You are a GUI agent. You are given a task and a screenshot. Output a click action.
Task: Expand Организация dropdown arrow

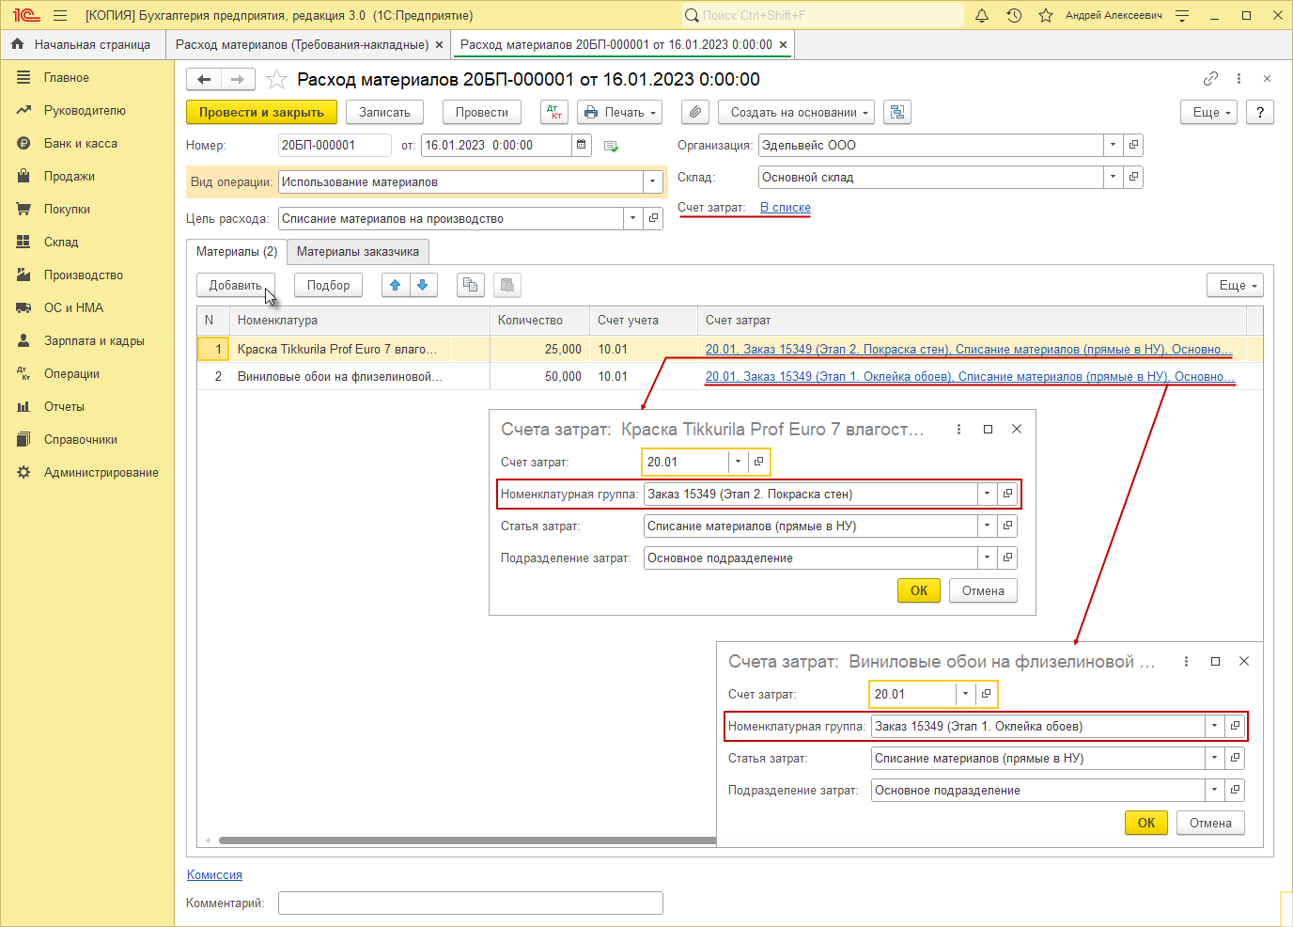[x=1114, y=145]
